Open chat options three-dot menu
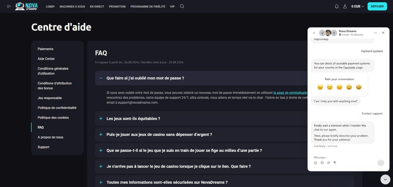 (375, 33)
